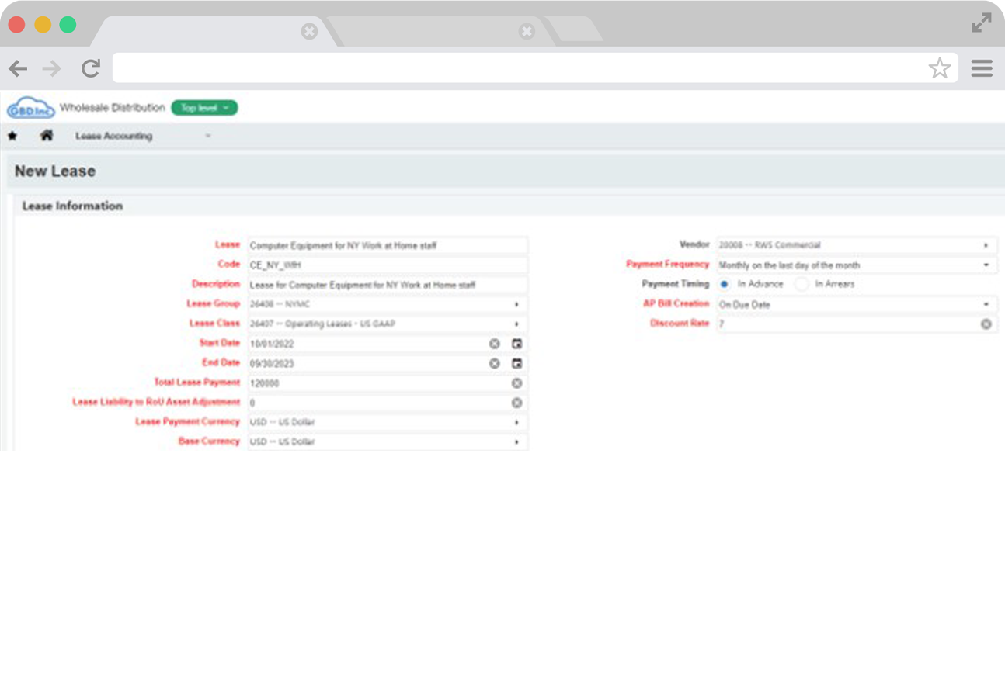Click the favorites star beside the home icon
The width and height of the screenshot is (1005, 682).
point(13,135)
